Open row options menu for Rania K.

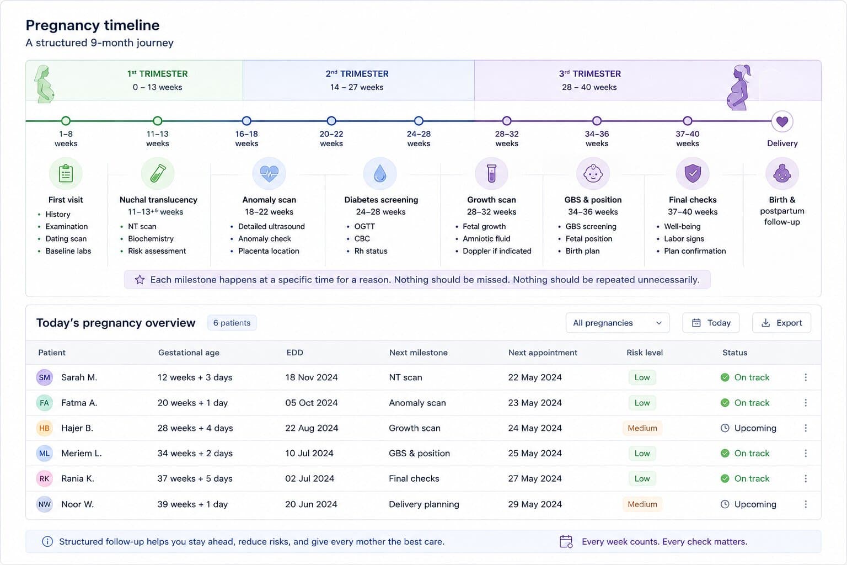806,478
